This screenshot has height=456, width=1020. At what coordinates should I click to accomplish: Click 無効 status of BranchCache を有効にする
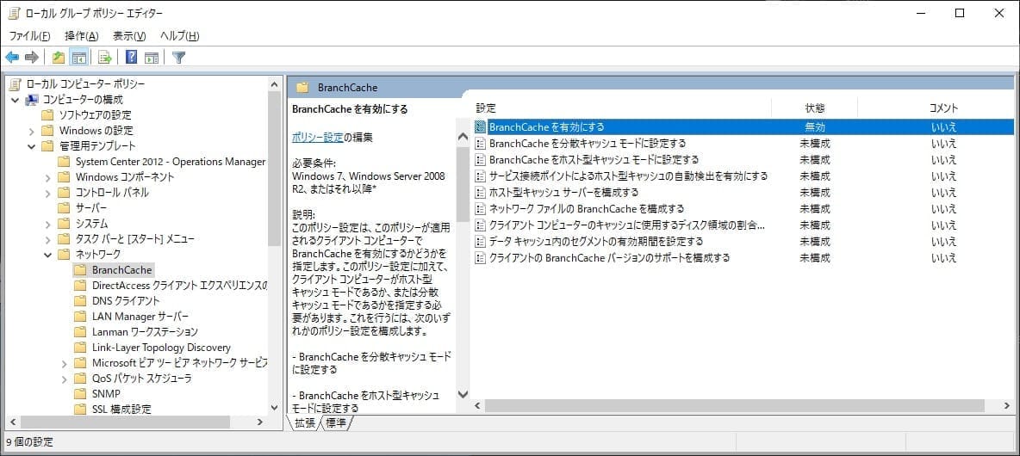tap(814, 126)
